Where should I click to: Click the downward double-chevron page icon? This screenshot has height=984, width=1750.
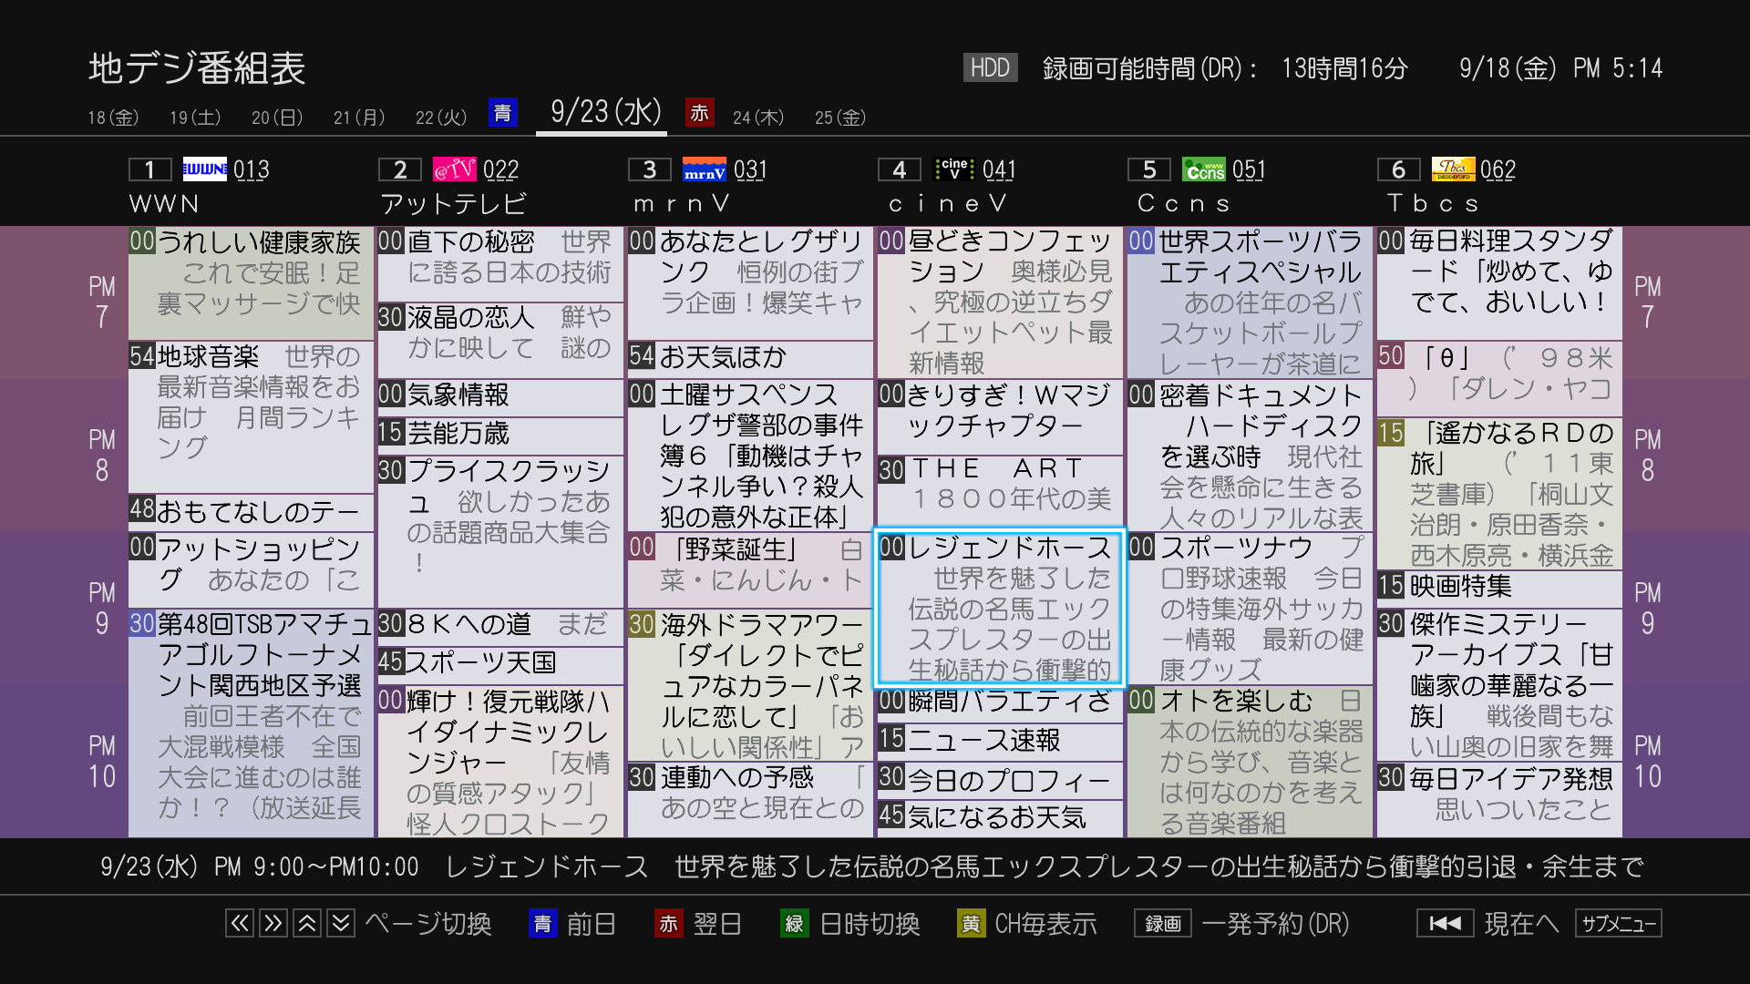(340, 923)
